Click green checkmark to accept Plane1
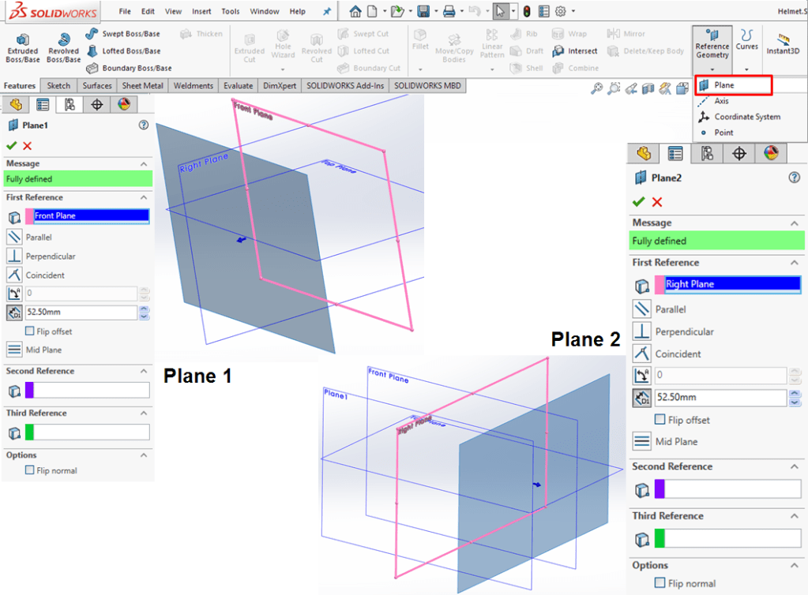 tap(11, 145)
